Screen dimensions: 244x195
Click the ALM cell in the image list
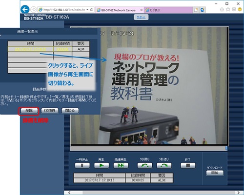pyautogui.click(x=81, y=49)
